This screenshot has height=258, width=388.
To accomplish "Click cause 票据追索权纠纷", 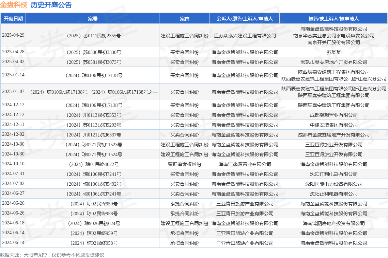I will (x=184, y=165).
